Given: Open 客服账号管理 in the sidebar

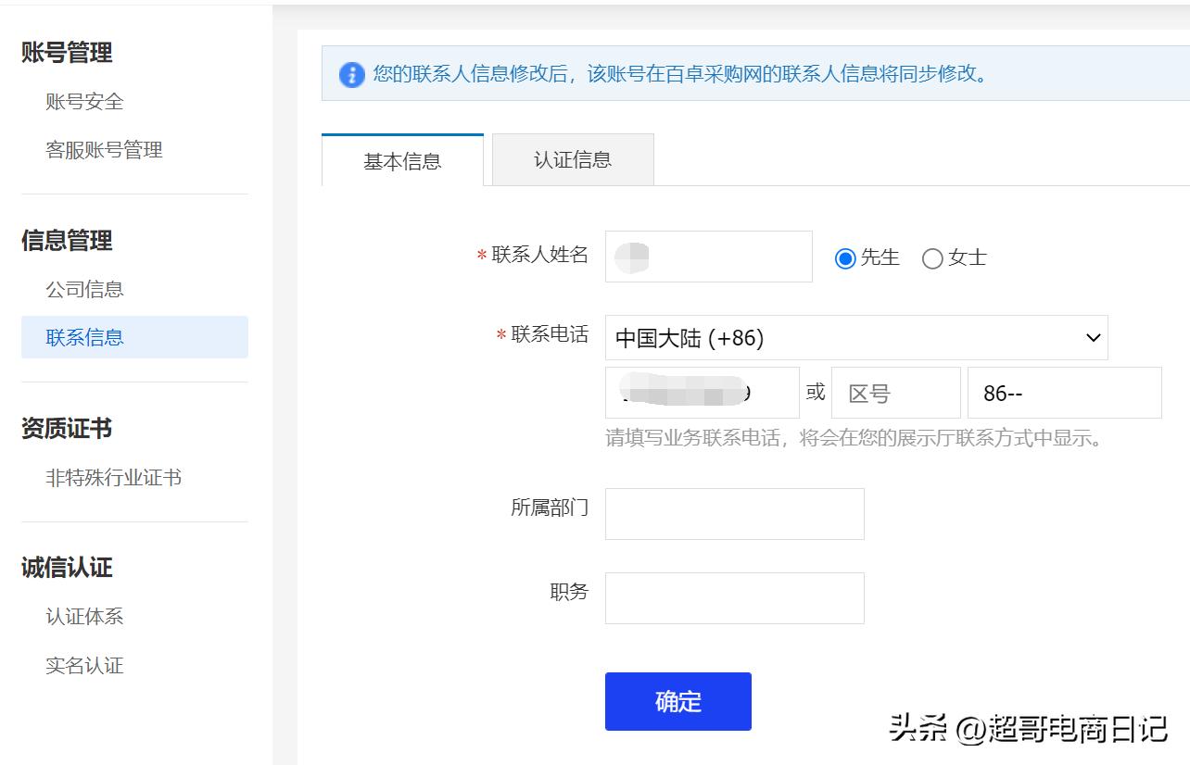Looking at the screenshot, I should click(105, 150).
